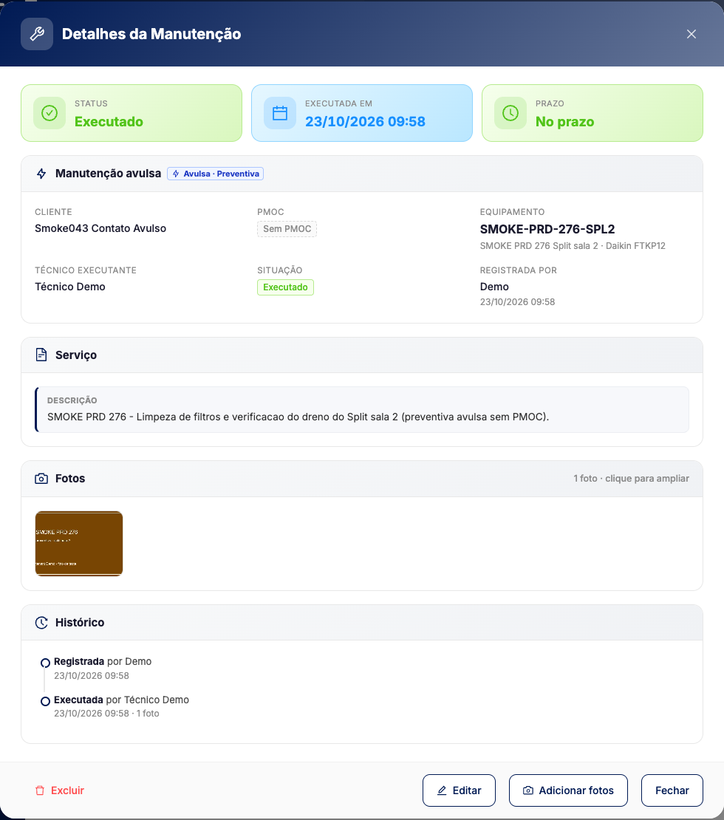Open the SMOKE PRD 276 photo thumbnail
This screenshot has height=820, width=724.
pos(79,544)
